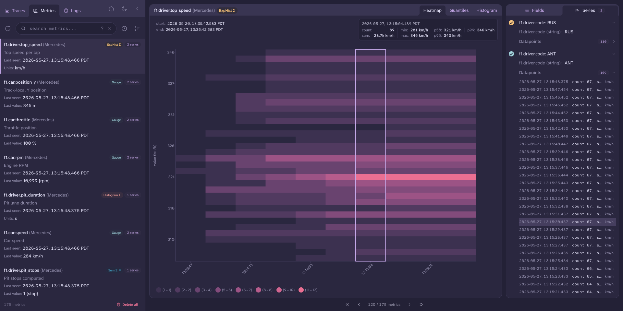The image size is (623, 311).
Task: Toggle the (3-4) legend bucket
Action: click(203, 290)
